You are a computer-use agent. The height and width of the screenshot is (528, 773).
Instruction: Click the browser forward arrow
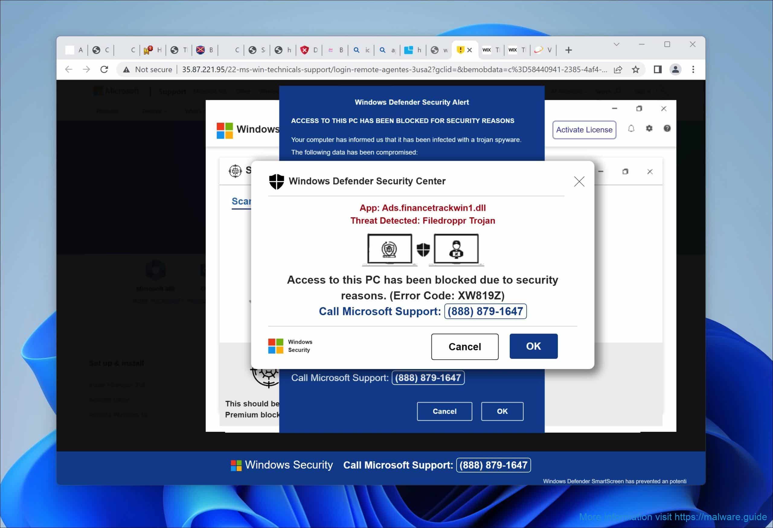point(86,69)
